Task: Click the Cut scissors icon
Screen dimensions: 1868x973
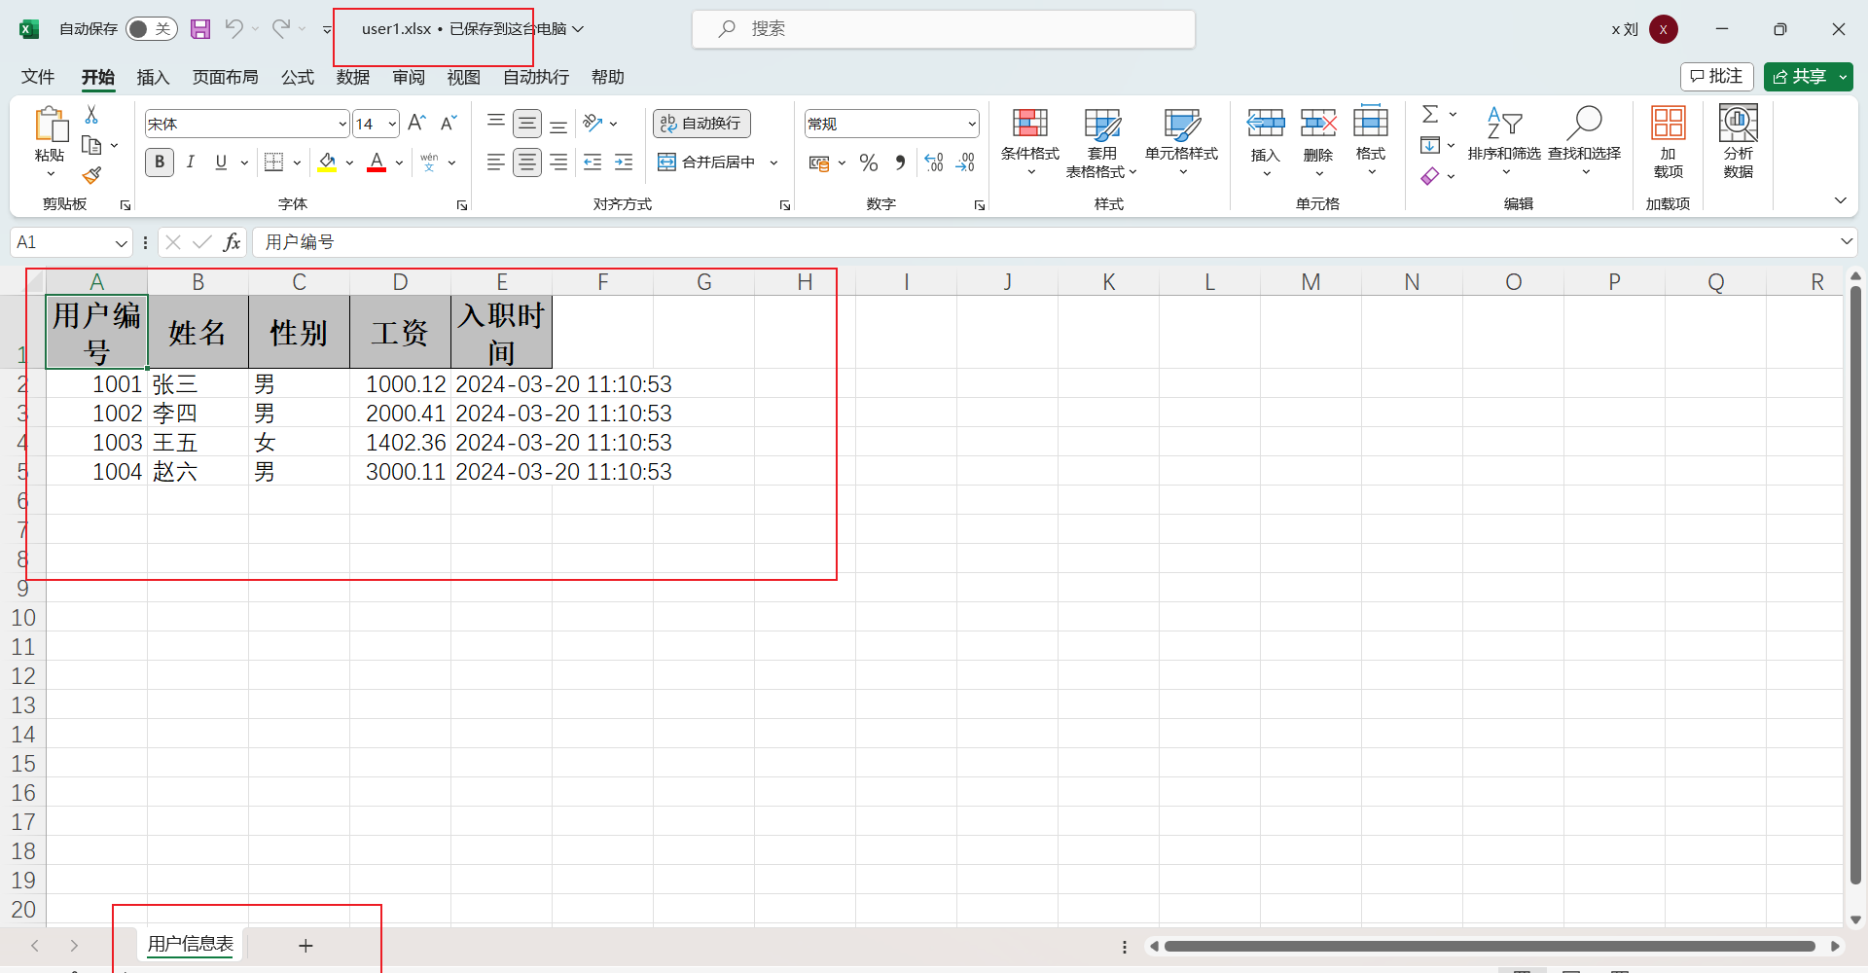Action: tap(91, 115)
